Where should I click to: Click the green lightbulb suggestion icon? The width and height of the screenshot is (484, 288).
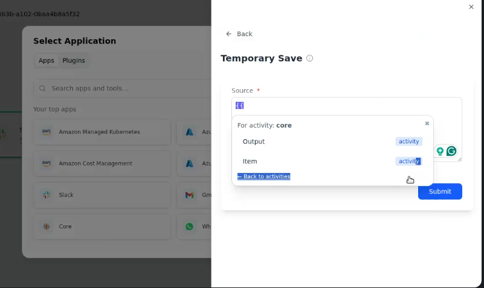(440, 151)
